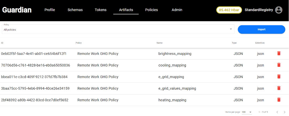Select the brightness_mapping artifact ID cell
The image size is (289, 116).
[34, 54]
